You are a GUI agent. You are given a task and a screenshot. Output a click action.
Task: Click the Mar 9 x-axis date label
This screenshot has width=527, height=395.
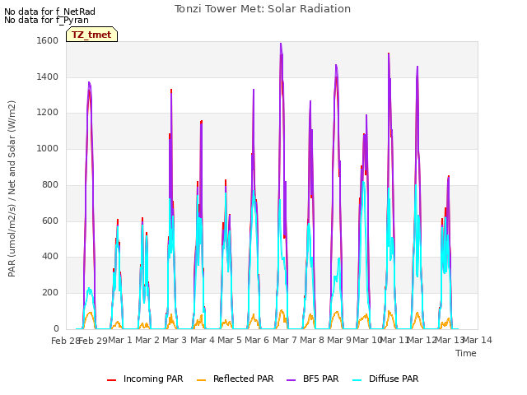[339, 340]
